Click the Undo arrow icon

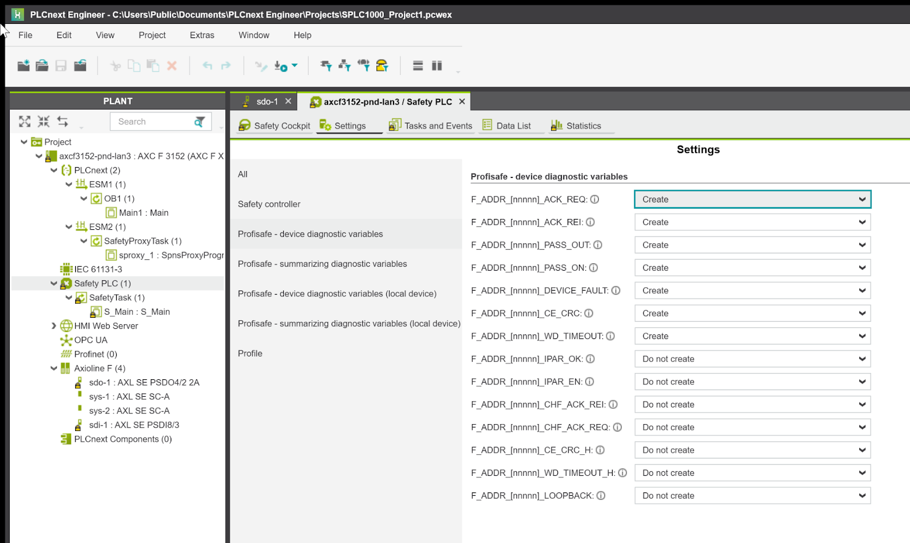[x=208, y=65]
